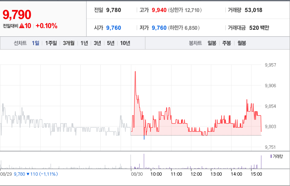Click the previous day 9,780 ▼110 summary

pyautogui.click(x=36, y=174)
